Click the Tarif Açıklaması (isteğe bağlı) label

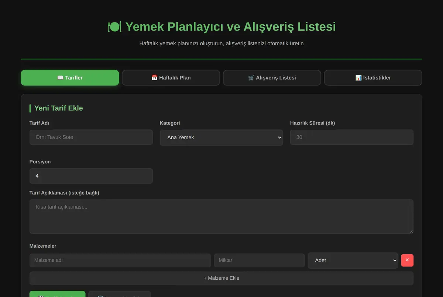(64, 193)
